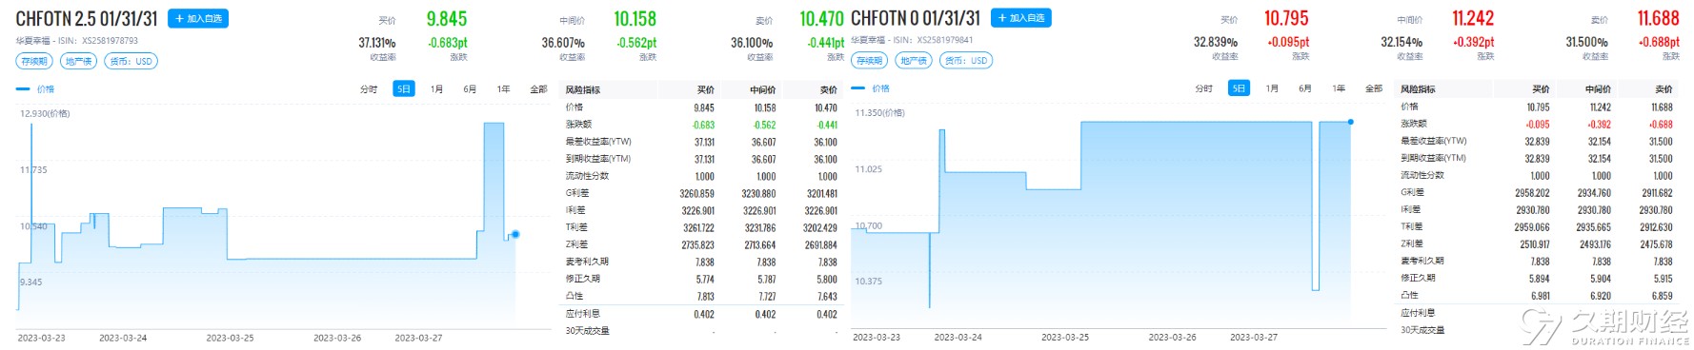Click 货币: USD tag under CHFOTN 2.5
Screen dimensions: 1694x350
coord(131,61)
